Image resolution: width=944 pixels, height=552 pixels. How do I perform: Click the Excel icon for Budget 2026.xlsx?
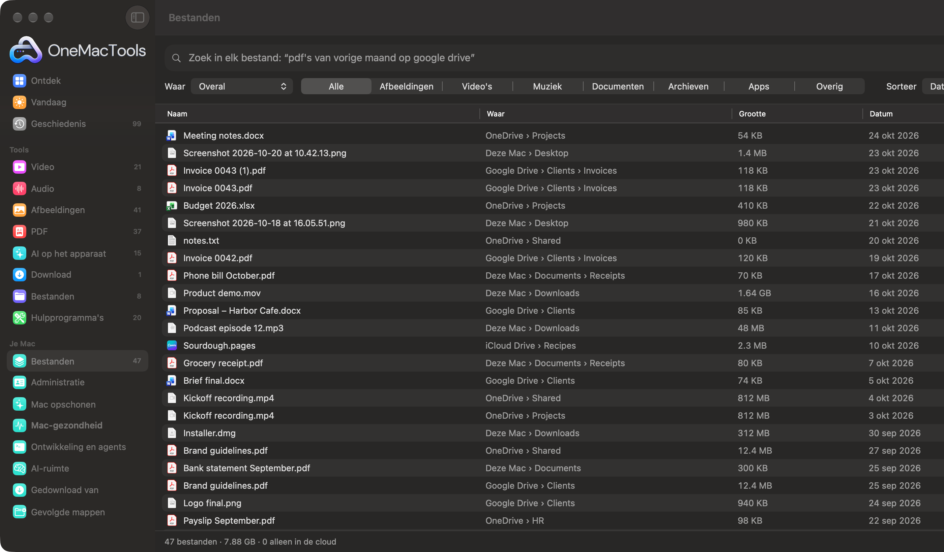coord(172,205)
